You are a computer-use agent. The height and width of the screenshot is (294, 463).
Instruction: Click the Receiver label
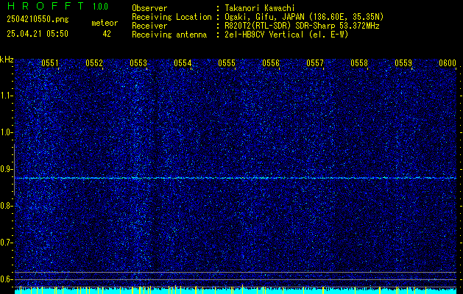(x=149, y=26)
